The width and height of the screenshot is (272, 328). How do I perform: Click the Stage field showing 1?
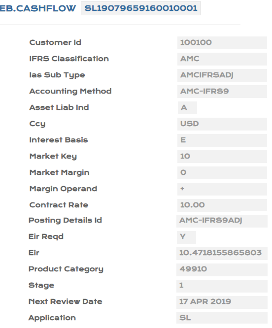click(x=222, y=286)
